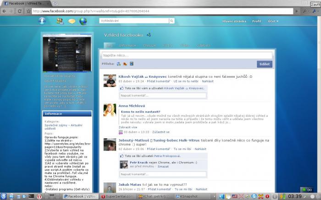Open friend requests icon in Facebook header
Image resolution: width=321 pixels, height=200 pixels.
[x=60, y=21]
